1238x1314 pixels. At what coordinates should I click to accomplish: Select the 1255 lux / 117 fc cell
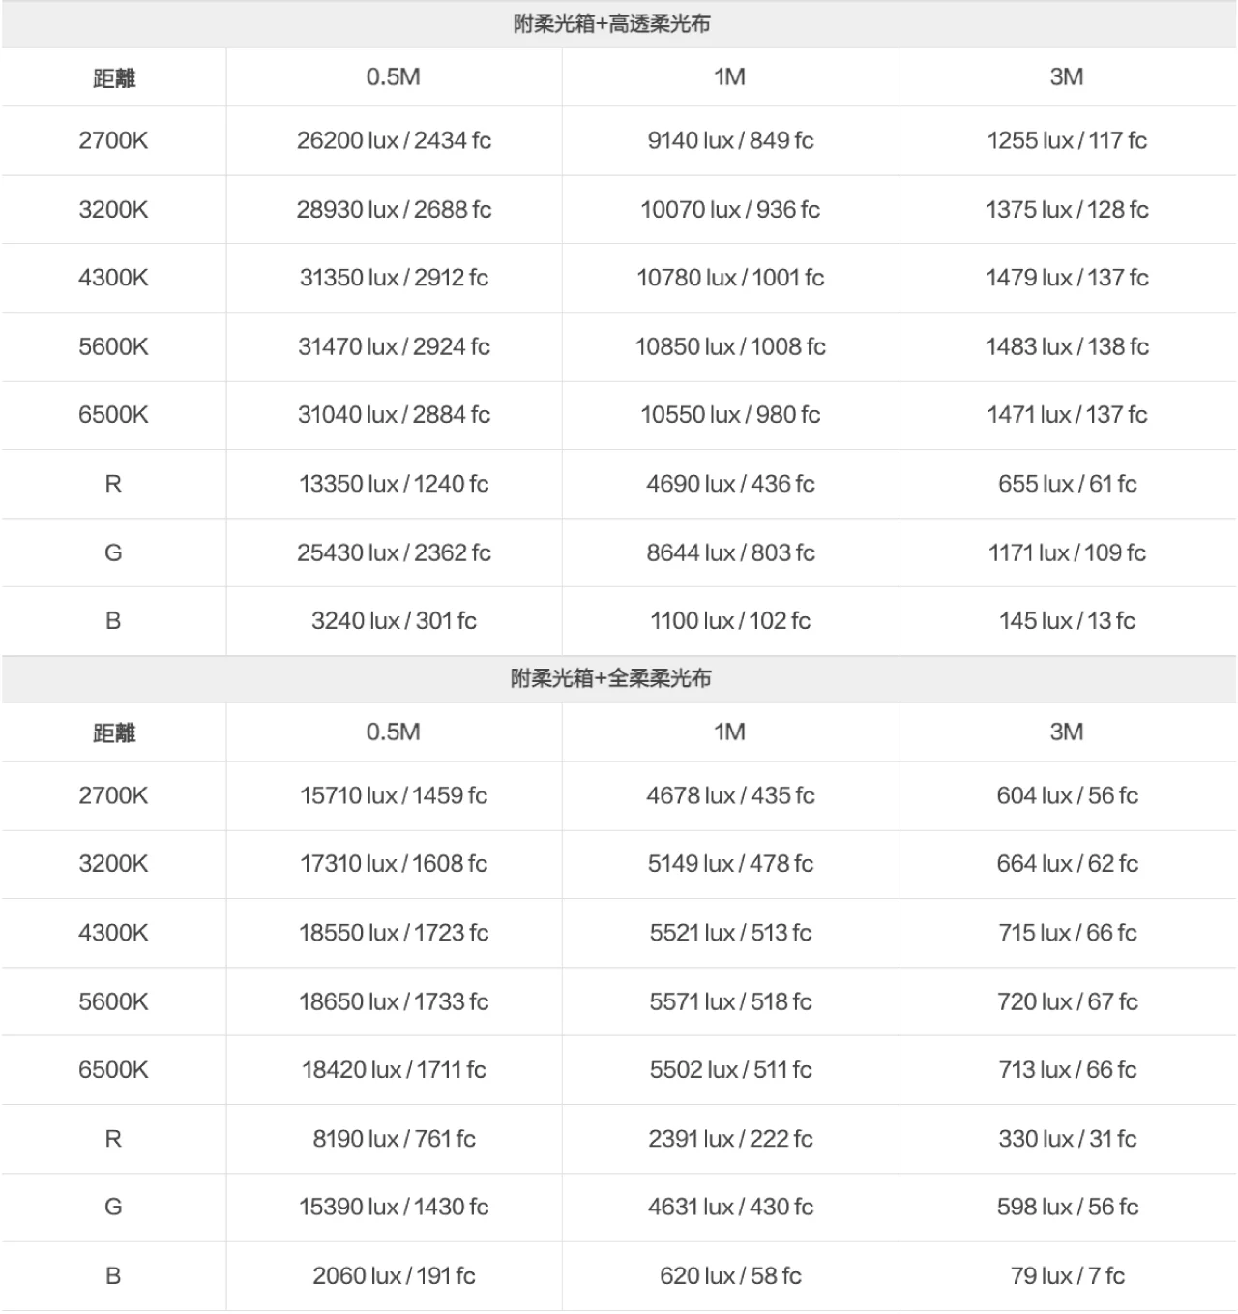coord(1067,141)
